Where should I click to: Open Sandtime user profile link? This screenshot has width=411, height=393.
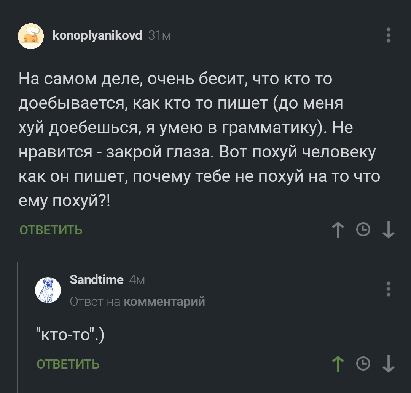(x=97, y=280)
